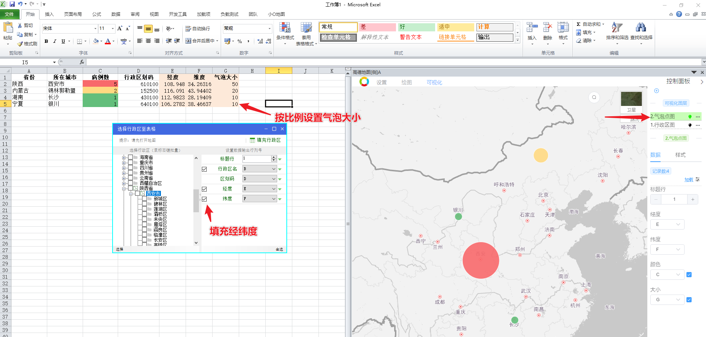Click the Delete cells (删除) icon

[548, 28]
